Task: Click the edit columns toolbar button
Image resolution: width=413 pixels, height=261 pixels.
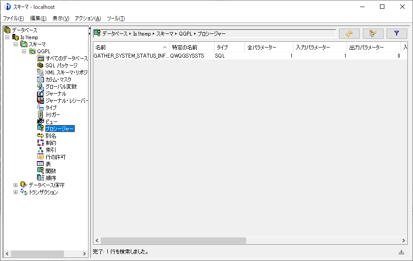Action: 373,33
